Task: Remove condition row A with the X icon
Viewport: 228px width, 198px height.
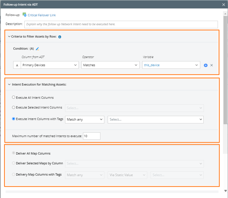Action: (212, 65)
